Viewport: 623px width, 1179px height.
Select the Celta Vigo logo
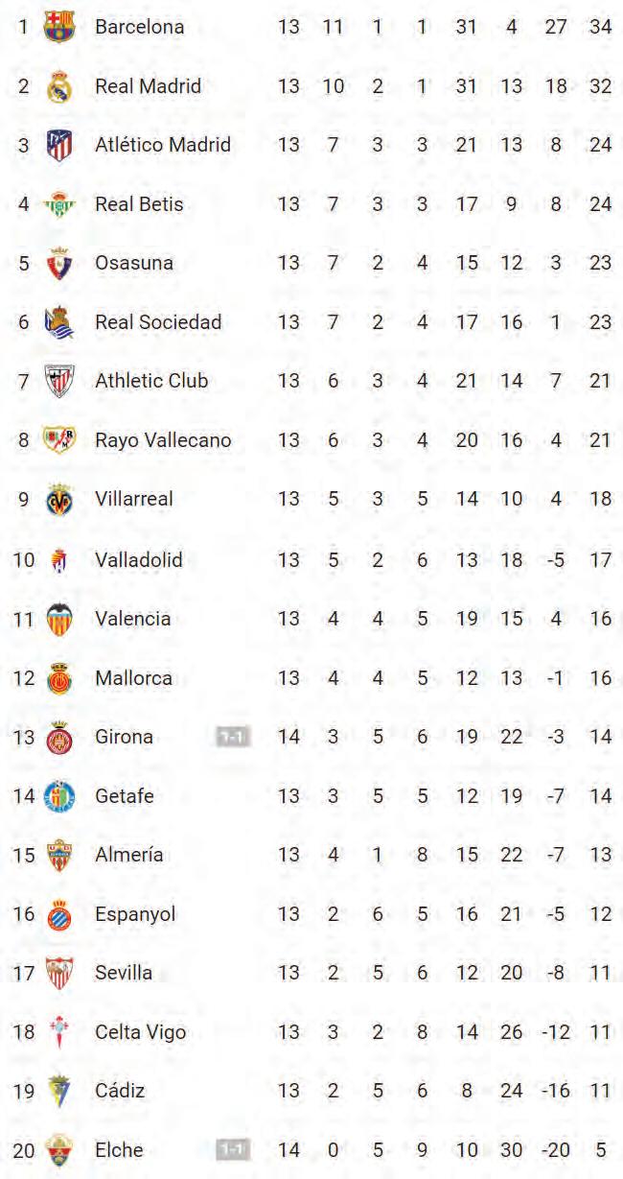click(x=59, y=1032)
